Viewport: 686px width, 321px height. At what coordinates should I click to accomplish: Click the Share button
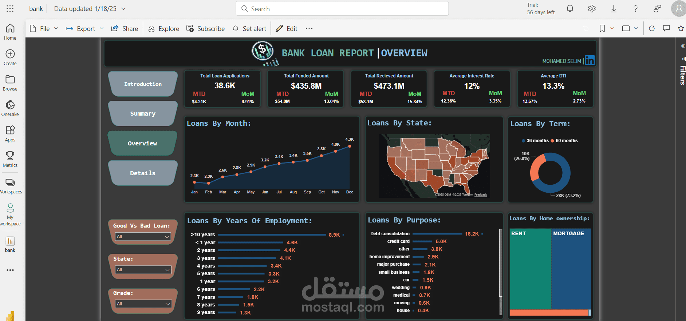tap(125, 28)
